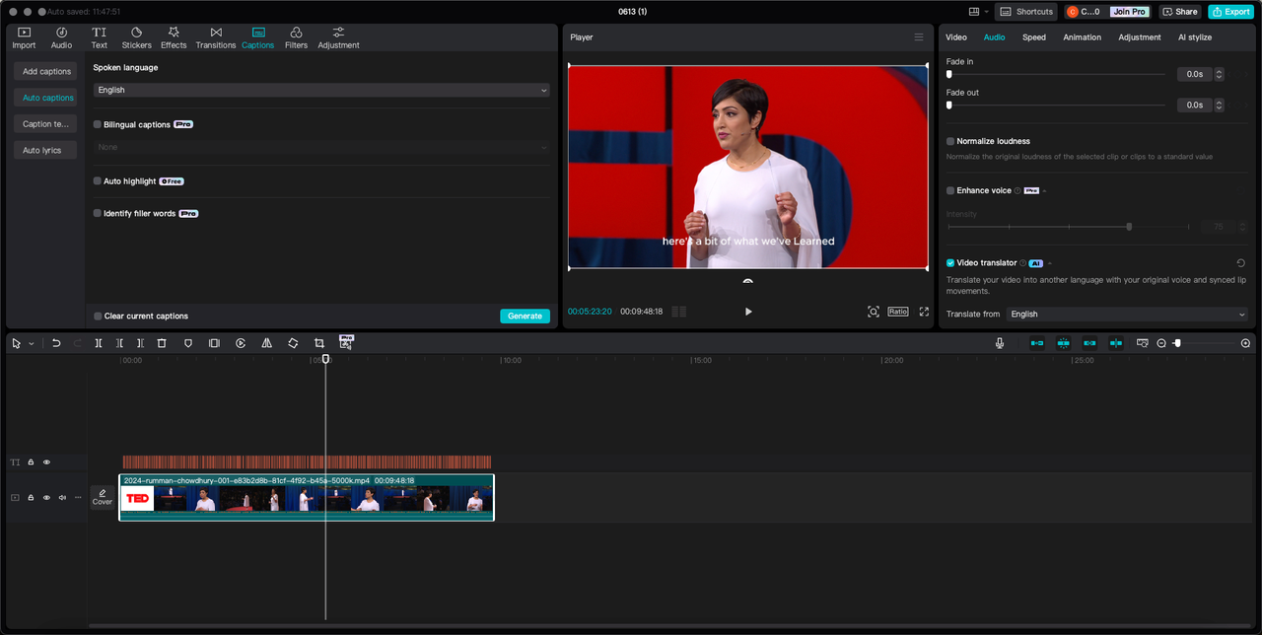Screen dimensions: 1262x635
Task: Click the Generate captions button
Action: click(x=525, y=317)
